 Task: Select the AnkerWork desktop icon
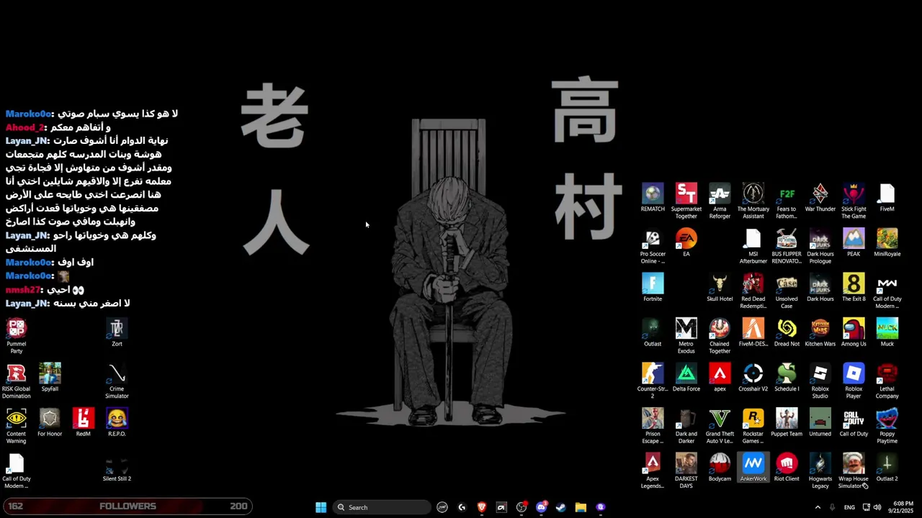pos(753,468)
